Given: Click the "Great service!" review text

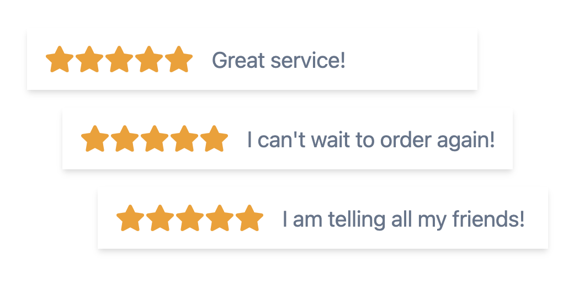Looking at the screenshot, I should tap(279, 60).
